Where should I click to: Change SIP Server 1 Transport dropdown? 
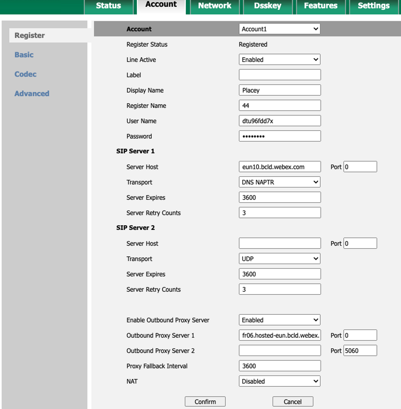(280, 182)
